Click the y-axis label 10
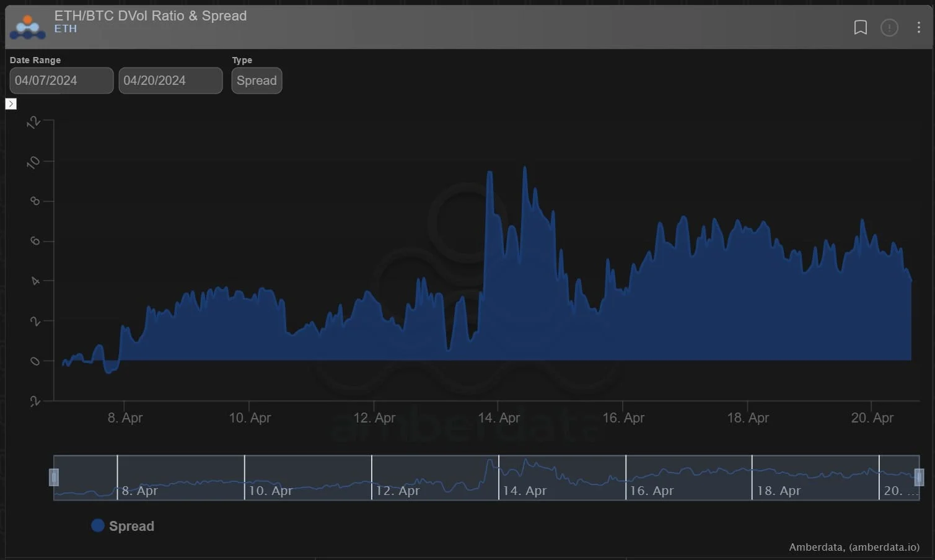935x560 pixels. [33, 162]
